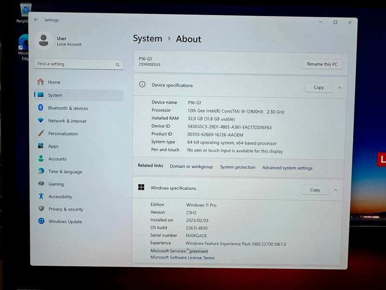This screenshot has height=290, width=386.
Task: Click the search magnifier icon
Action: pyautogui.click(x=117, y=65)
